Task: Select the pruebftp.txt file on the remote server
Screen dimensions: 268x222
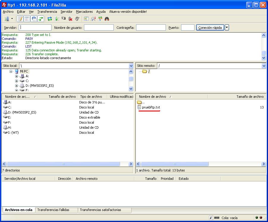Action: pos(152,107)
